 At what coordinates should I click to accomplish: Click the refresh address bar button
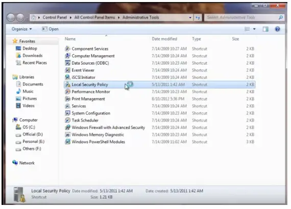pyautogui.click(x=198, y=18)
